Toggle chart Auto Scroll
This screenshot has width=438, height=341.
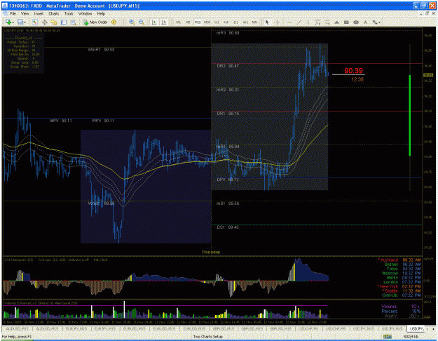point(154,22)
